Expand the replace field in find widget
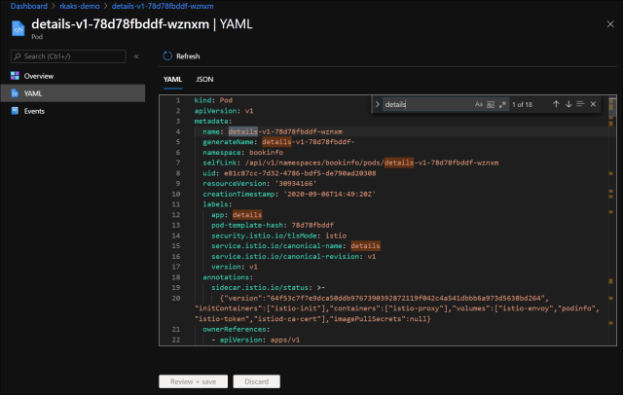This screenshot has width=623, height=395. [377, 104]
